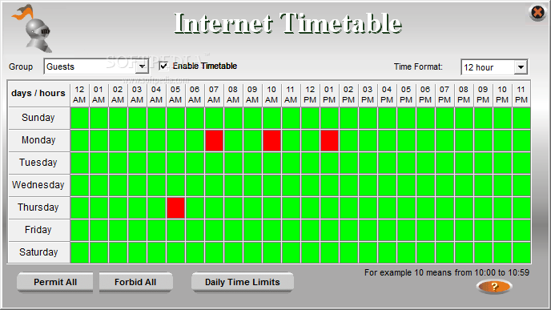Select the Friday row header
This screenshot has width=551, height=310.
39,230
